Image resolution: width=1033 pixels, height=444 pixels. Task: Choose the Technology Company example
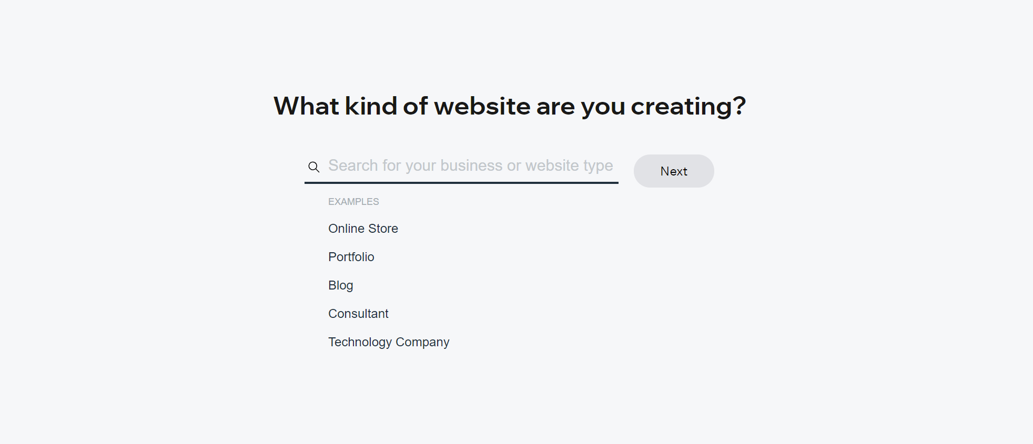pos(389,342)
